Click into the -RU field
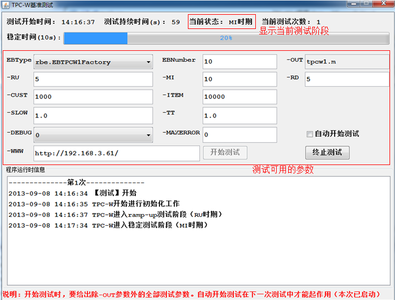The image size is (395, 300). pos(93,79)
